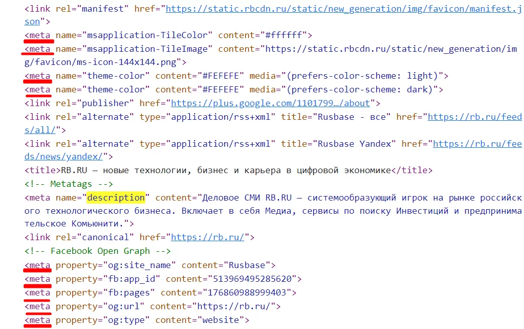This screenshot has height=329, width=524.
Task: Click the prefers-color-scheme: dark value
Action: [x=359, y=90]
